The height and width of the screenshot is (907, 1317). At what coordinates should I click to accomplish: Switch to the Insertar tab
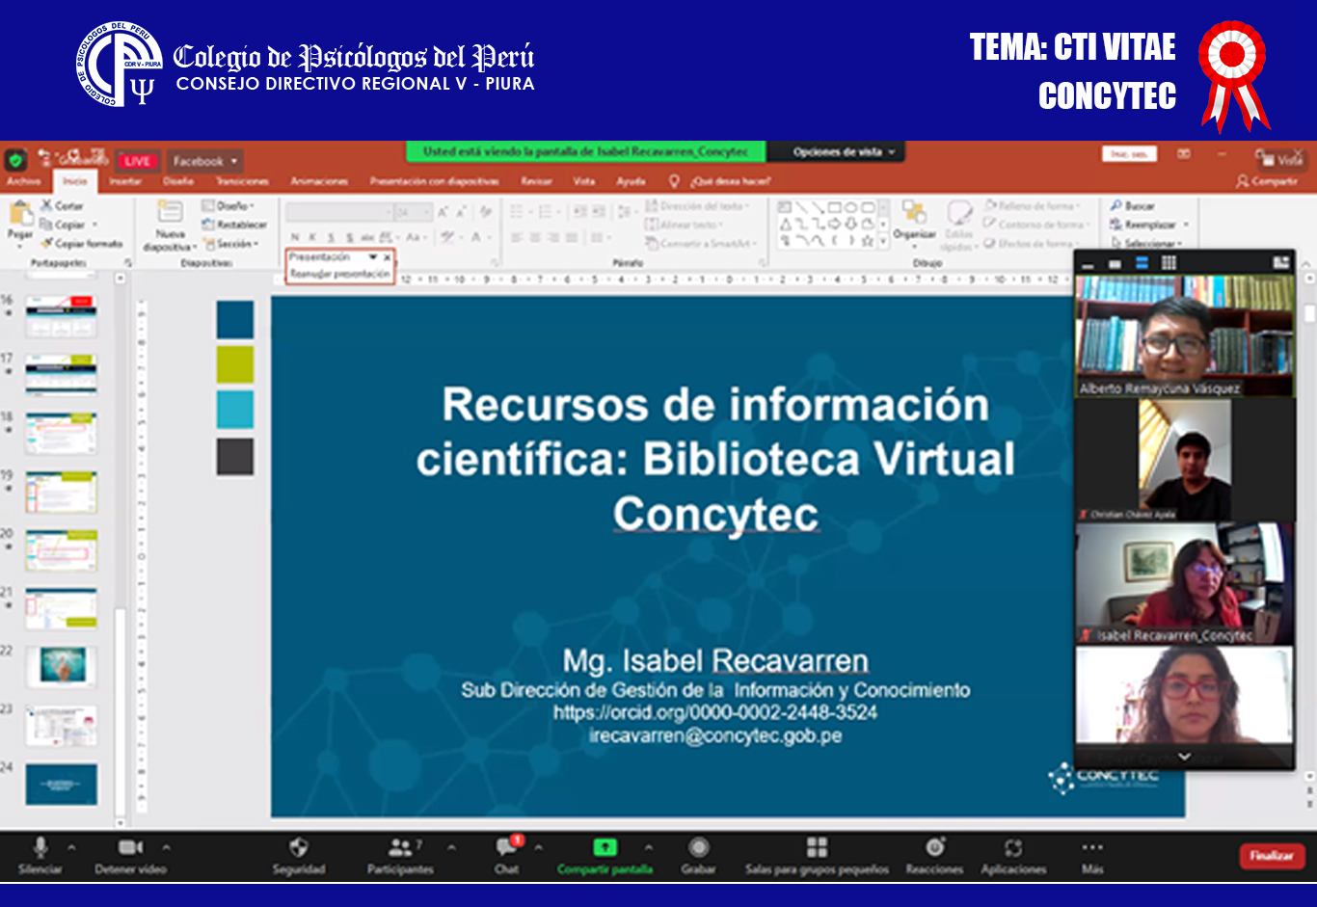pyautogui.click(x=125, y=181)
